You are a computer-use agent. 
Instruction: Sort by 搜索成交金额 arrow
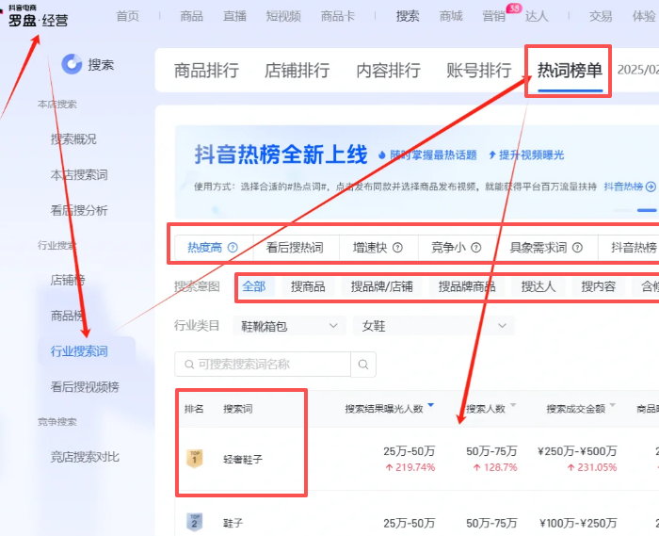point(612,405)
